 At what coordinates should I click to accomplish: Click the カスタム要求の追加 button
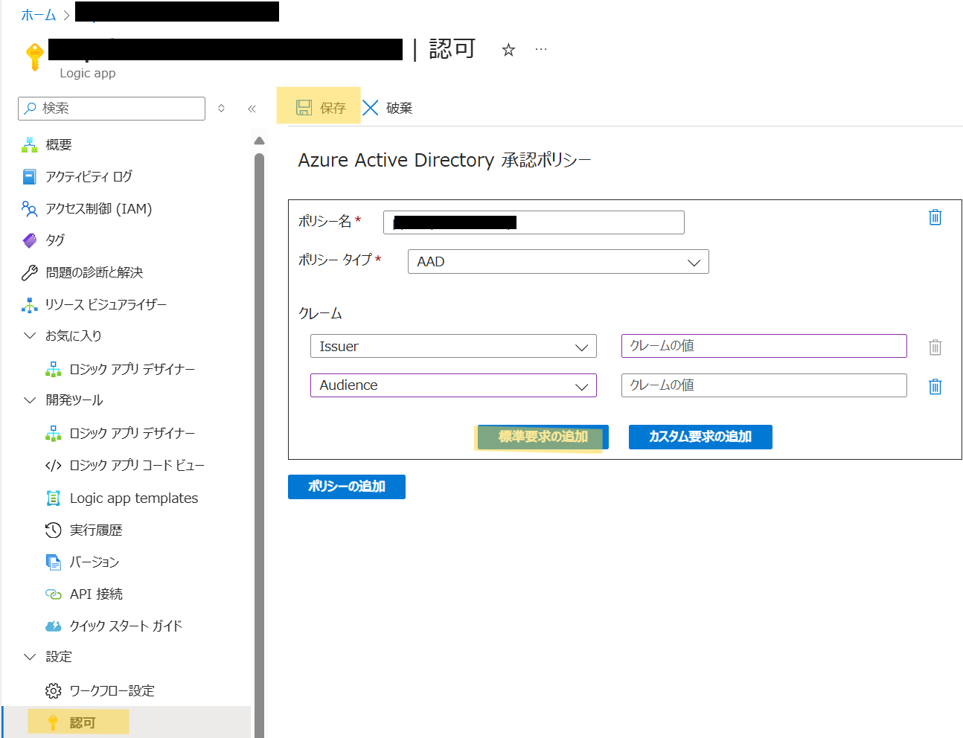700,437
